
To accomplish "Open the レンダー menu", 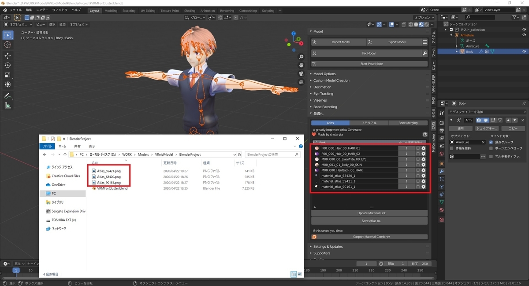I will pos(42,10).
